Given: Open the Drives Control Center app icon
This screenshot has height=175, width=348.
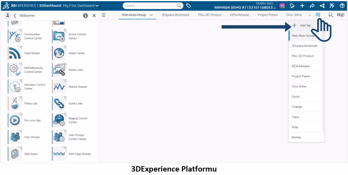Looking at the screenshot, I should pos(59,36).
